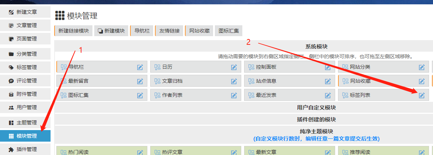The height and width of the screenshot is (155, 433).
Task: Click the edit icon on 控制面板 module
Action: coord(328,67)
